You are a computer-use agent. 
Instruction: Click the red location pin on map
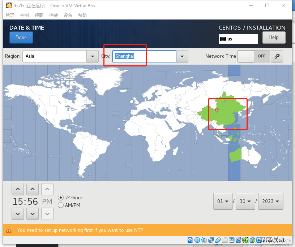point(217,110)
